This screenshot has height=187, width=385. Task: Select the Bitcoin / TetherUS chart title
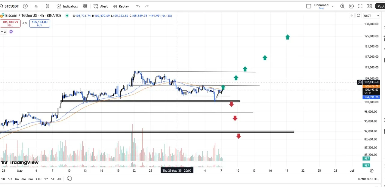click(x=33, y=16)
